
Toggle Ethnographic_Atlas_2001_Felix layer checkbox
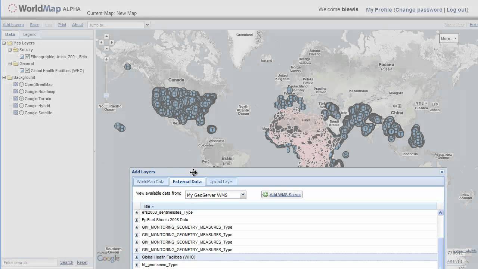(27, 57)
